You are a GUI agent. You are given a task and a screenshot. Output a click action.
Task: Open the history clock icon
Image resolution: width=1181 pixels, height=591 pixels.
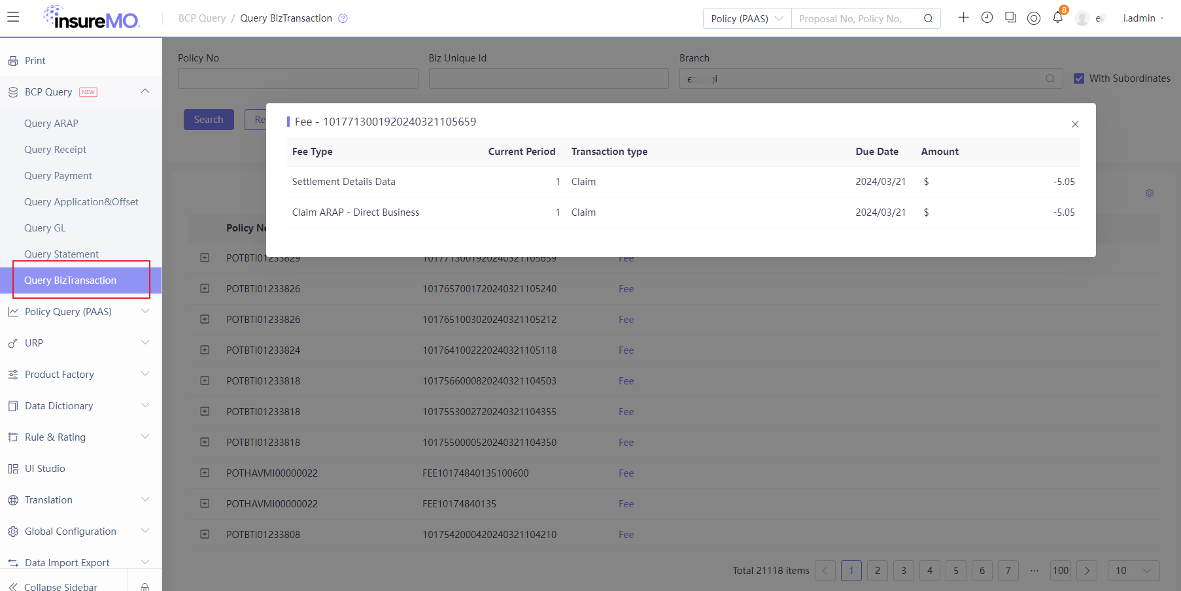(987, 18)
